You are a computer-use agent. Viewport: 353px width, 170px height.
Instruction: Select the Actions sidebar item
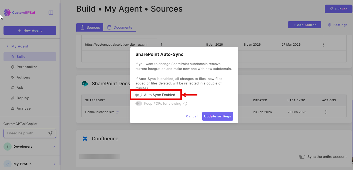30,77
